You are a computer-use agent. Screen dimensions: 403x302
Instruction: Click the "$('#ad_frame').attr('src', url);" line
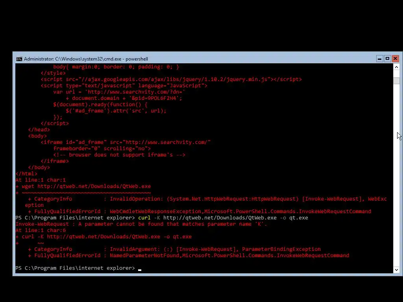click(116, 111)
